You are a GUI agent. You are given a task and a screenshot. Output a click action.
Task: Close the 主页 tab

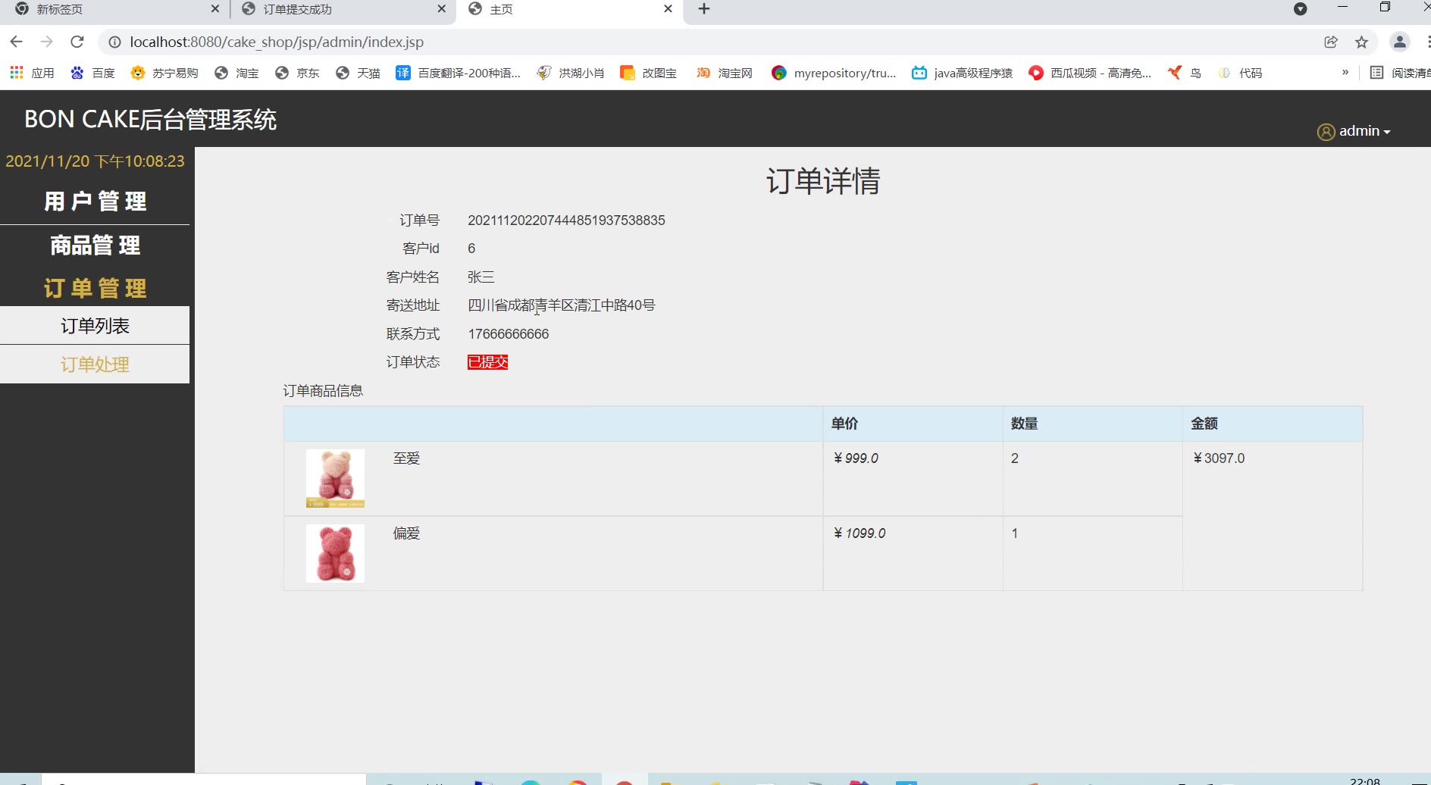coord(668,9)
